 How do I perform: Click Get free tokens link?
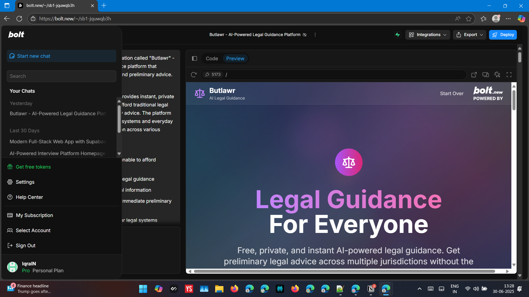click(33, 167)
